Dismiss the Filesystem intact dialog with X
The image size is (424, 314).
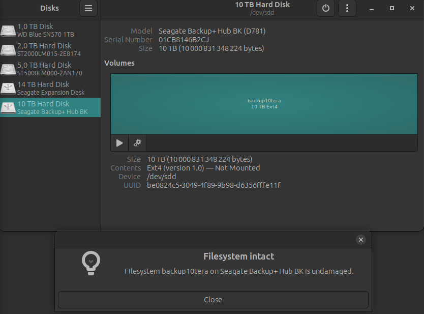[360, 240]
